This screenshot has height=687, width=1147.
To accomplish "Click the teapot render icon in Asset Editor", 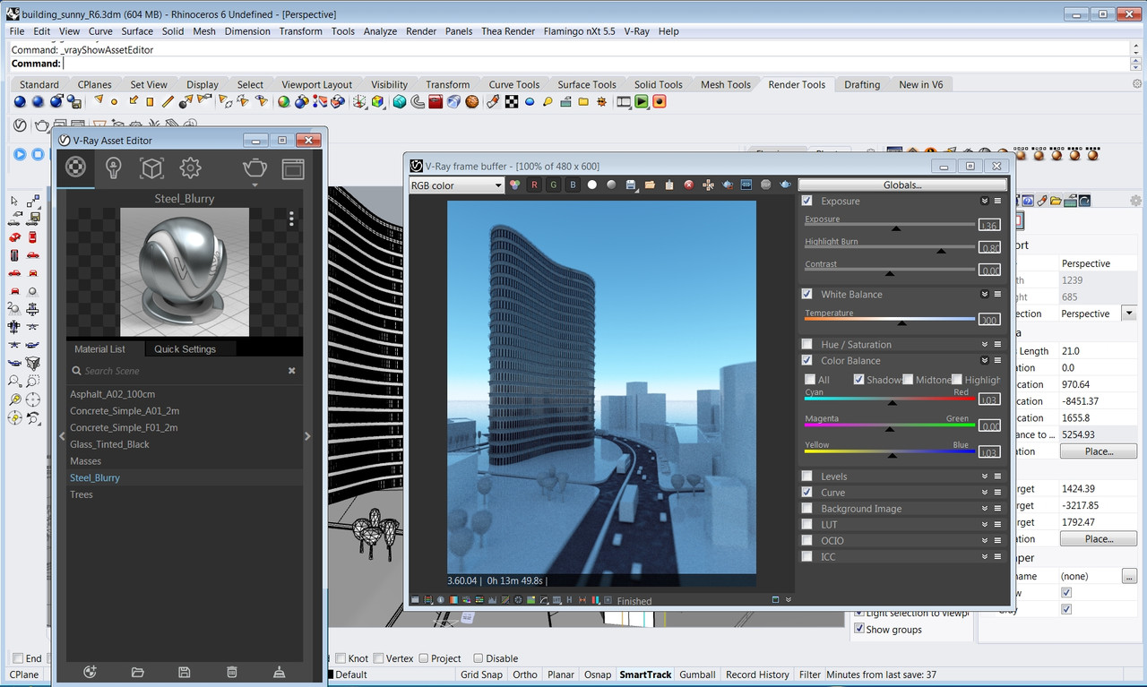I will (x=254, y=167).
